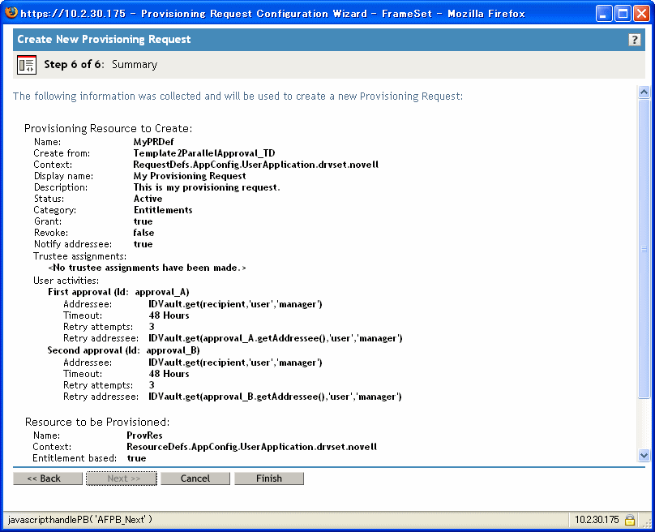Click the Status value Active

tap(148, 199)
